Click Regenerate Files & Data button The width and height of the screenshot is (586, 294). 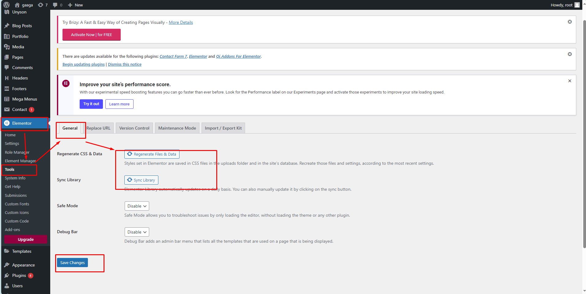pyautogui.click(x=152, y=154)
